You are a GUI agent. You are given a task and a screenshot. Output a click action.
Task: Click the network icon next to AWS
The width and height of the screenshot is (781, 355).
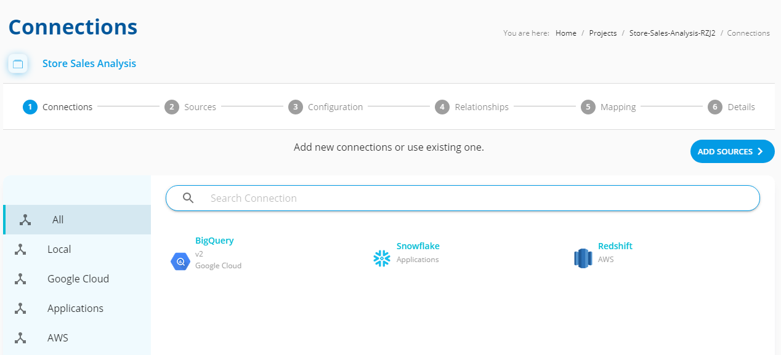pyautogui.click(x=20, y=338)
